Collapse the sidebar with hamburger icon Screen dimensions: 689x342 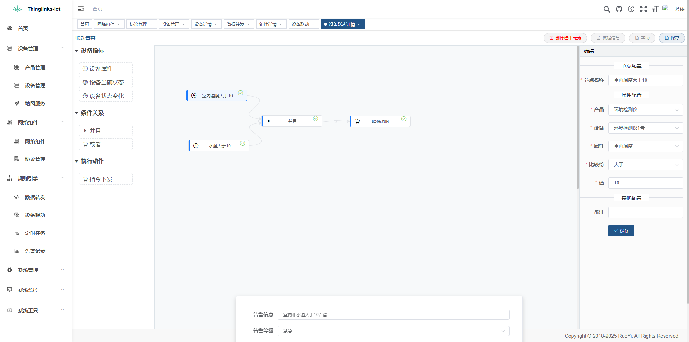[81, 9]
